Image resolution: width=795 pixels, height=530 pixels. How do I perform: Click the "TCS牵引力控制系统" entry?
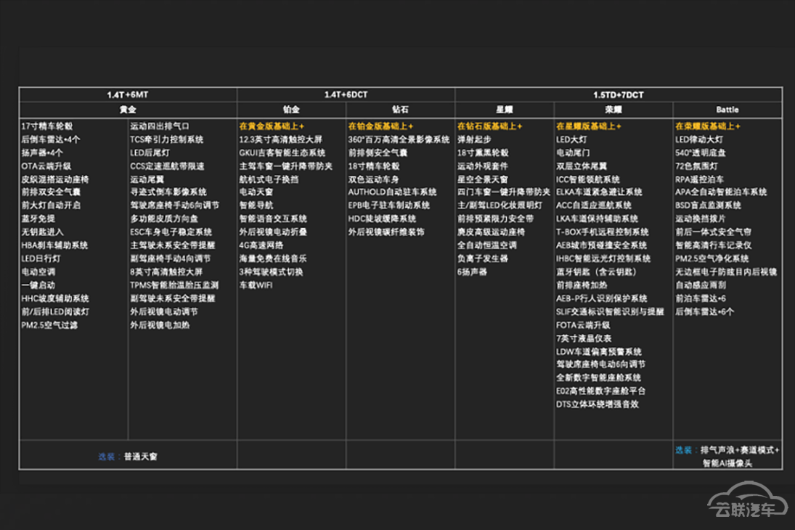pos(166,139)
